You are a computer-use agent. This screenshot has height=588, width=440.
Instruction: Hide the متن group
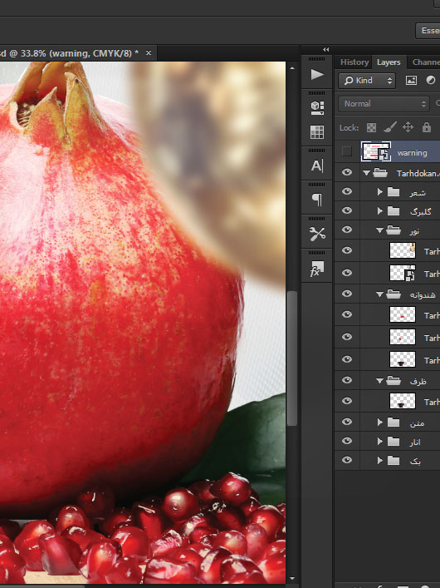click(347, 422)
